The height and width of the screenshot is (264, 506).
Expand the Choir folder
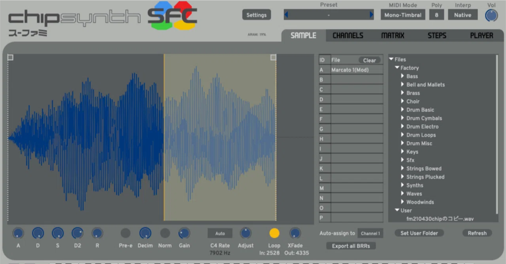tap(403, 101)
